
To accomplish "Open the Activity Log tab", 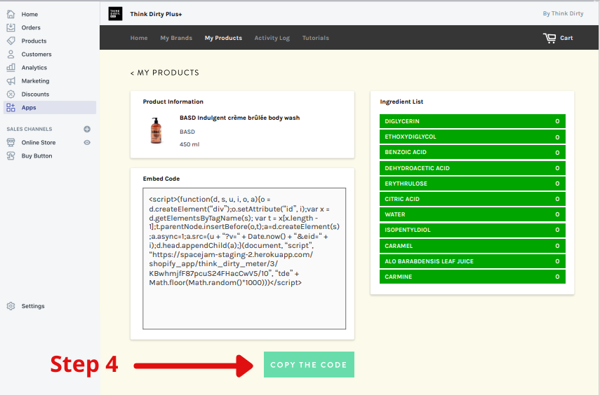I will [x=272, y=38].
